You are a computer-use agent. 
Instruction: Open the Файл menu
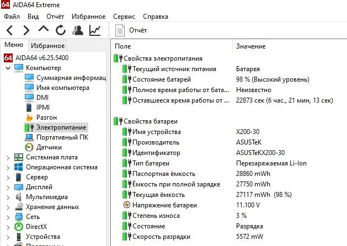pyautogui.click(x=12, y=17)
